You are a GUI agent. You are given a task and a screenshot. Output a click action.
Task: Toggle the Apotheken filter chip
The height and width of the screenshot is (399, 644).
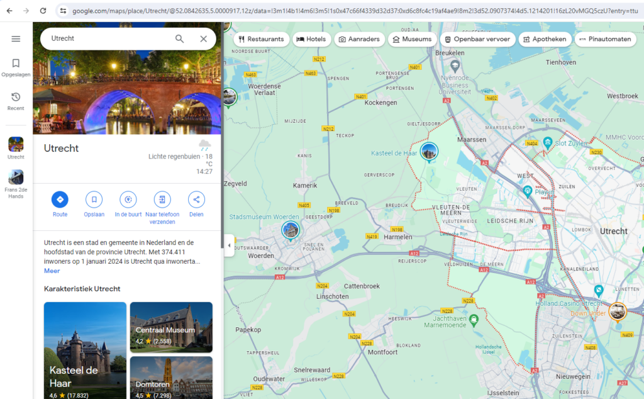coord(545,39)
